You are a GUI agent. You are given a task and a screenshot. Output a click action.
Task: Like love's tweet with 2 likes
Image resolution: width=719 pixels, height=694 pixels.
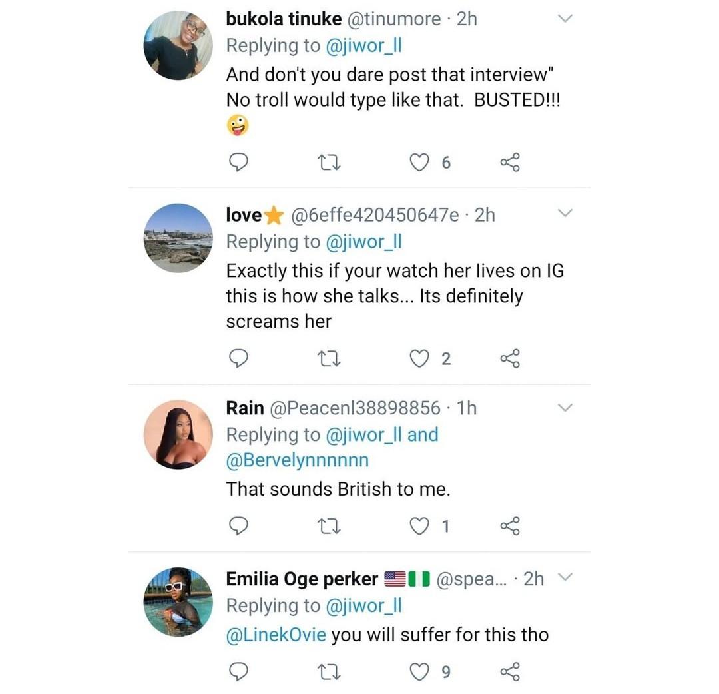419,359
